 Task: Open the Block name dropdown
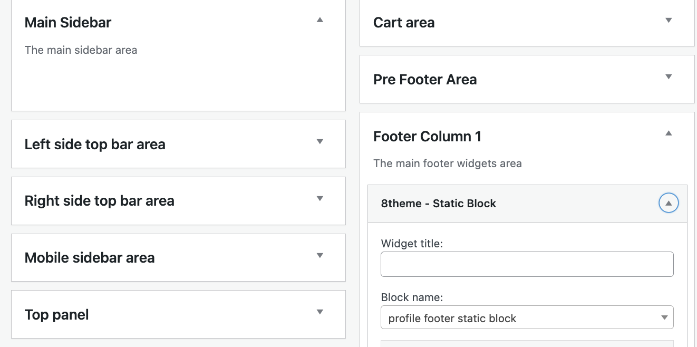[527, 318]
